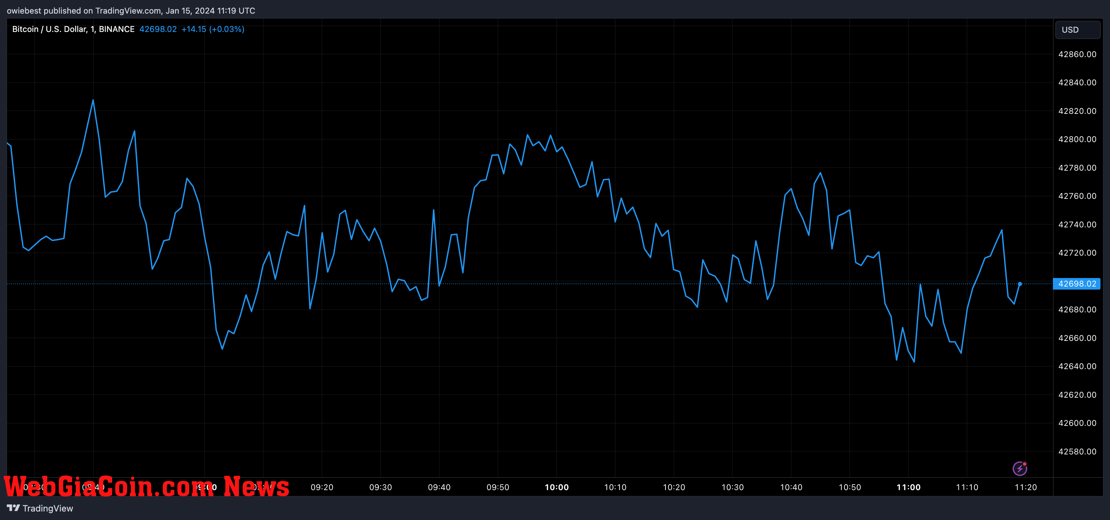The height and width of the screenshot is (520, 1110).
Task: Click the 09:40 time axis label
Action: 439,487
